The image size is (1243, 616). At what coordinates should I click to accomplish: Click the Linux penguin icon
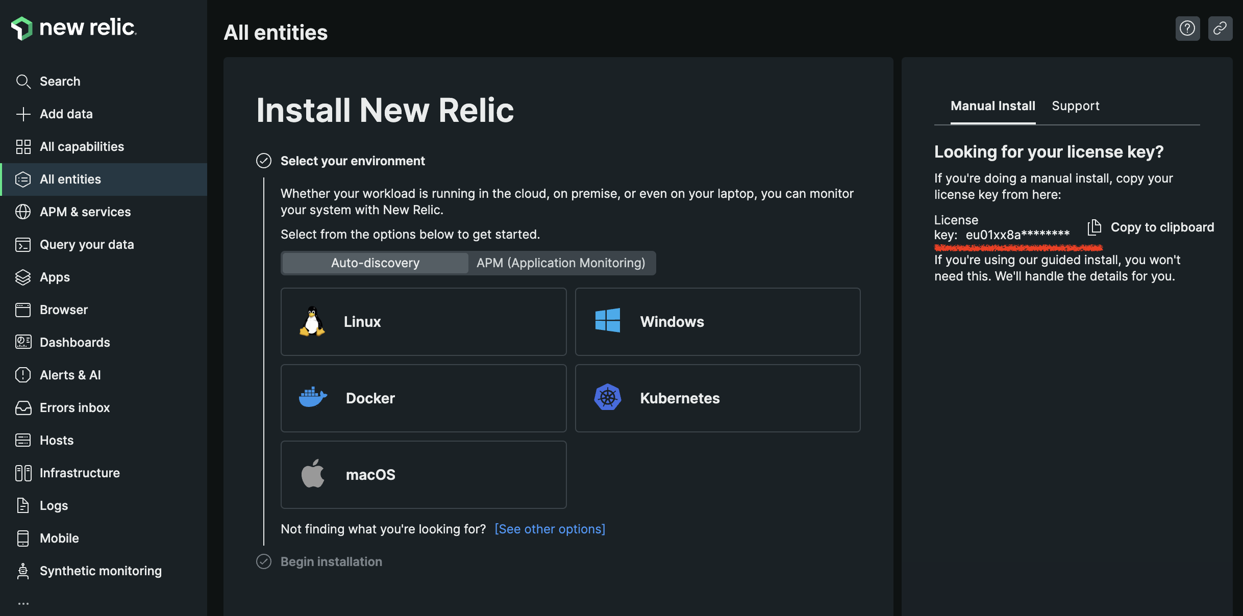tap(312, 322)
